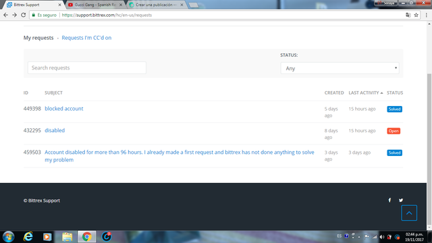Open Account disabled for 96 hours request
This screenshot has height=243, width=432.
click(x=180, y=156)
